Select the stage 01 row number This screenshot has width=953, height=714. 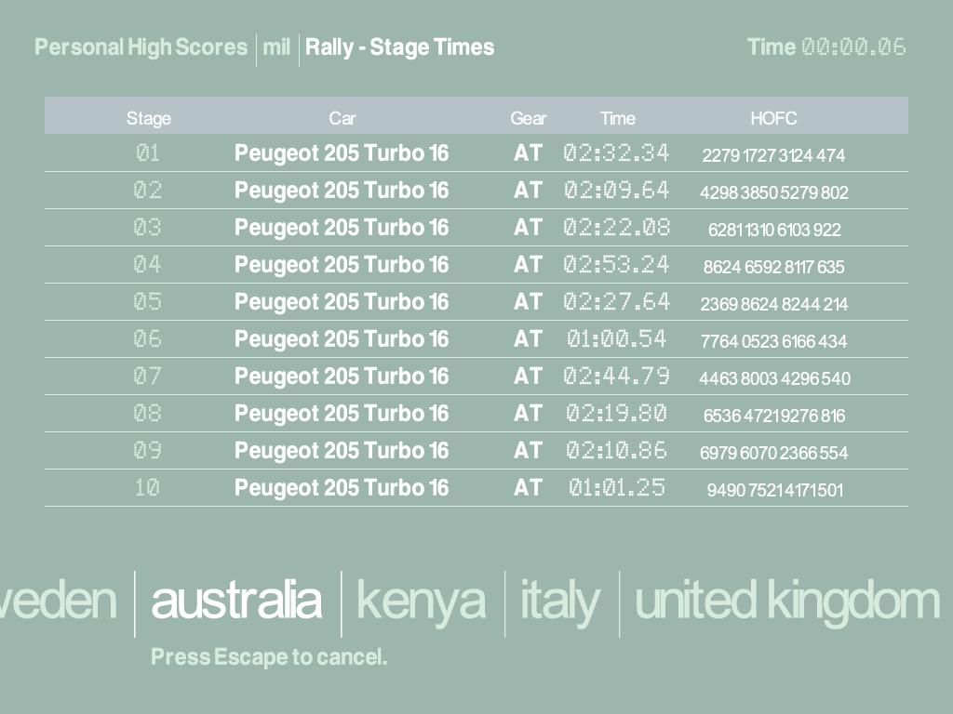pos(148,153)
